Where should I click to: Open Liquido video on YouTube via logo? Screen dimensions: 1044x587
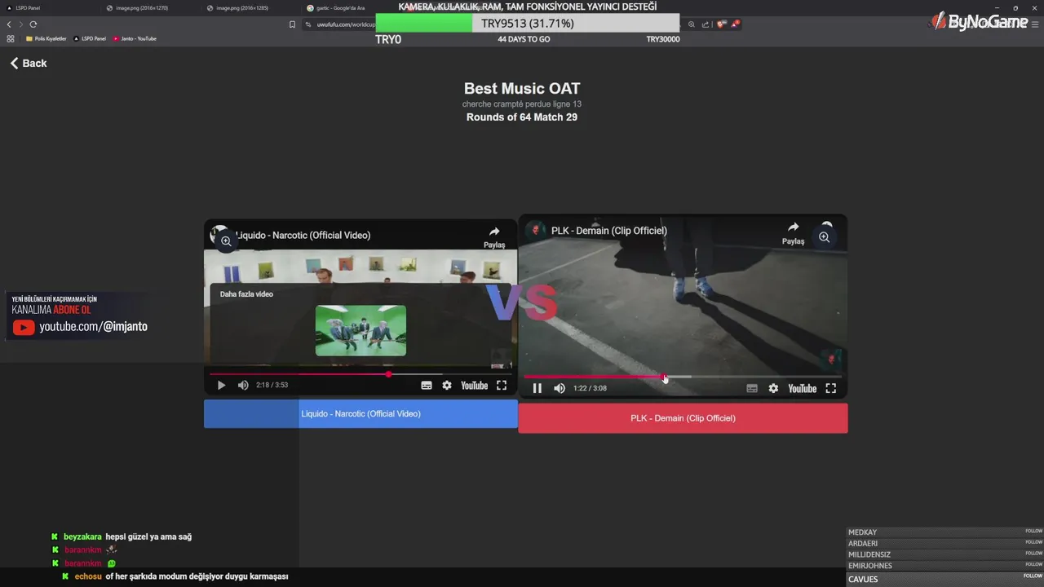click(474, 386)
